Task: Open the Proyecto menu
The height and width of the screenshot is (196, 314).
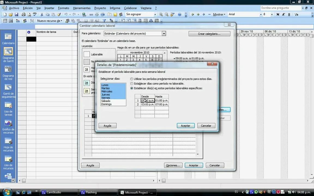Action: pyautogui.click(x=100, y=8)
